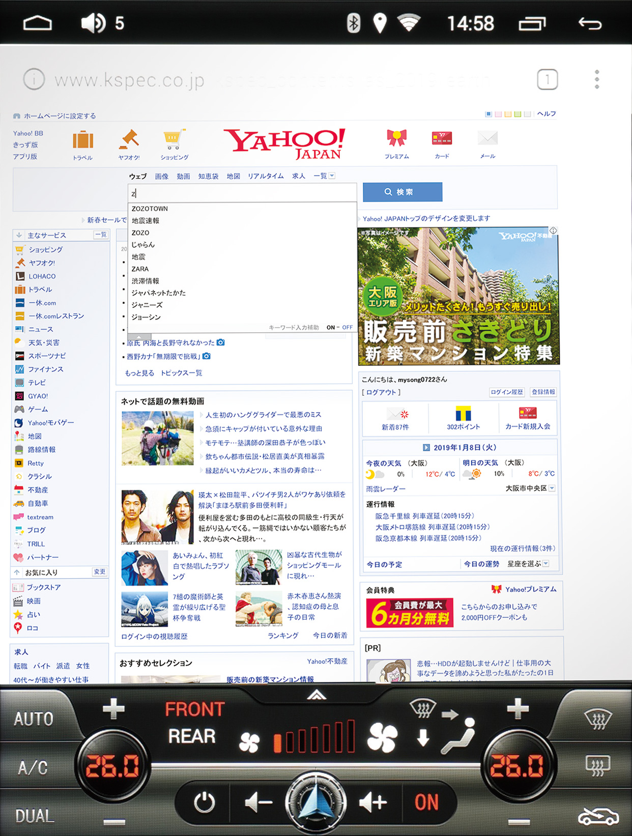This screenshot has height=836, width=632.
Task: Tap the speaker volume icon
Action: click(x=93, y=23)
